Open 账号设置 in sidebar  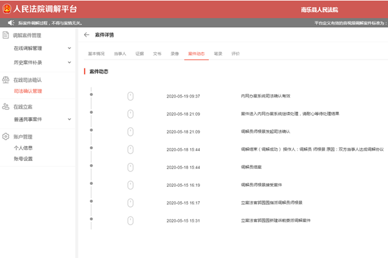point(23,159)
